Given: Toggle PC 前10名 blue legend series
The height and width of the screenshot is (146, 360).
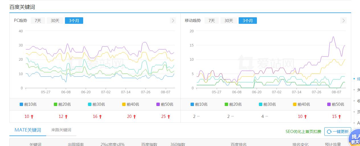Looking at the screenshot, I should click(x=28, y=104).
